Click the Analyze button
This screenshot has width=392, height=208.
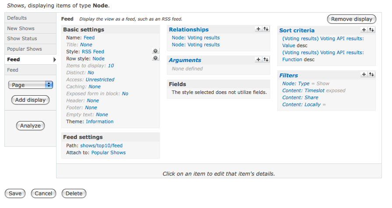[x=30, y=126]
